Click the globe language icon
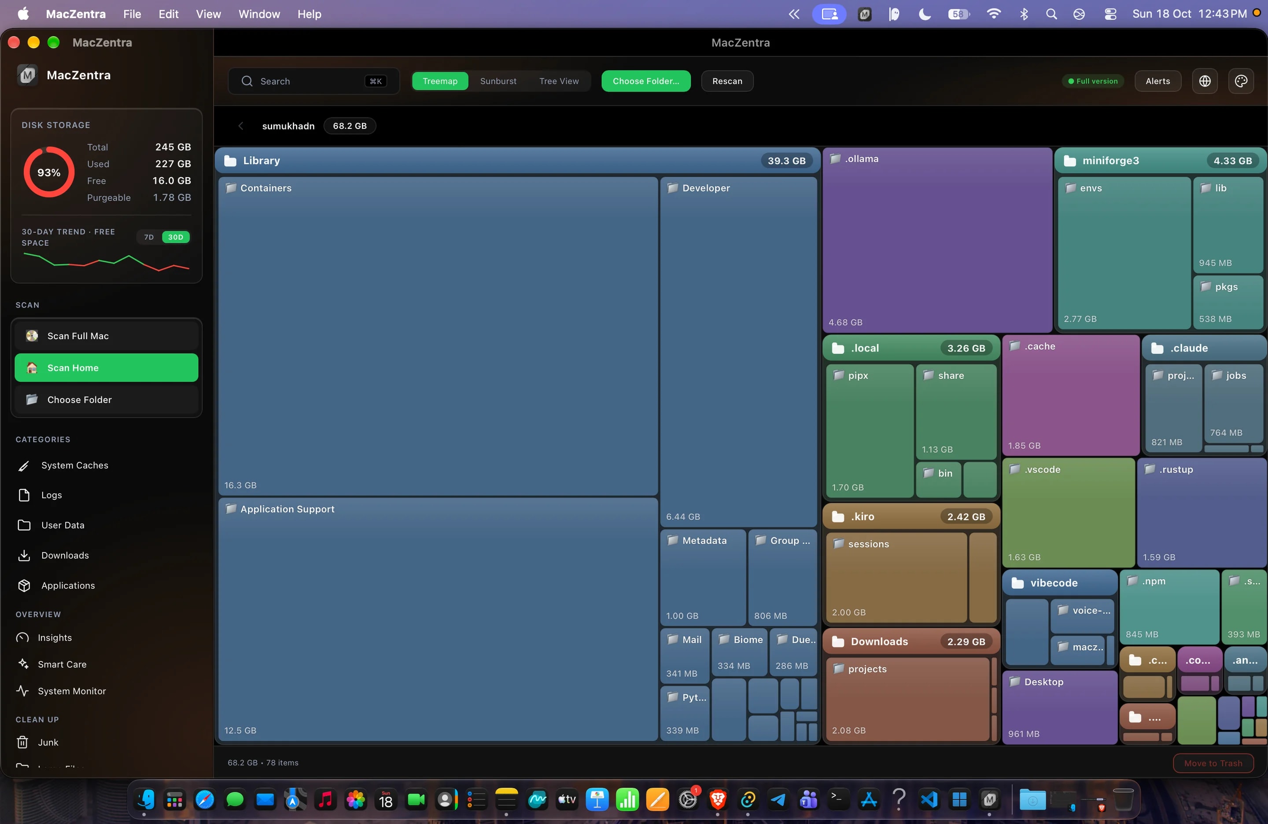The height and width of the screenshot is (824, 1268). [1205, 81]
